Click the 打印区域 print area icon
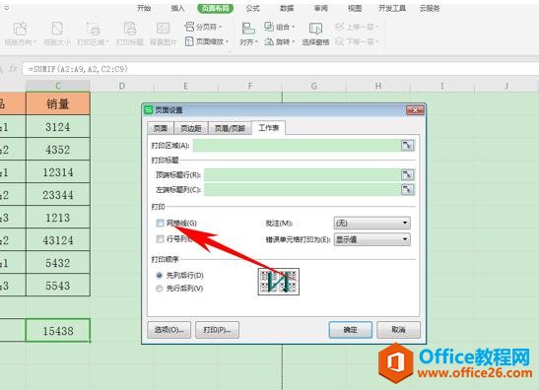 click(93, 29)
